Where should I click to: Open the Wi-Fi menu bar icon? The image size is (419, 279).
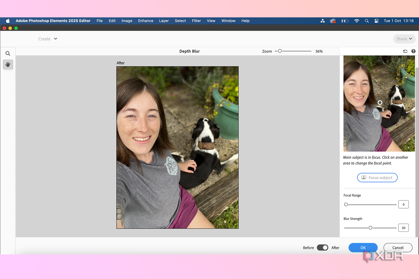(357, 21)
